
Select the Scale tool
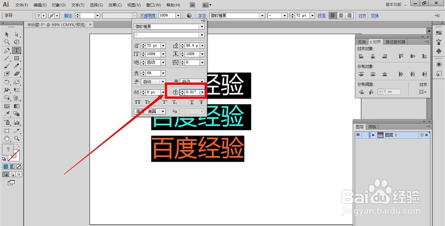17,82
